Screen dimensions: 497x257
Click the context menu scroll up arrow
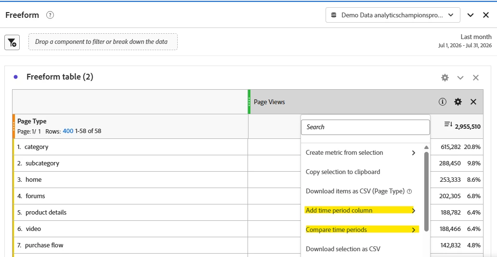(x=426, y=148)
